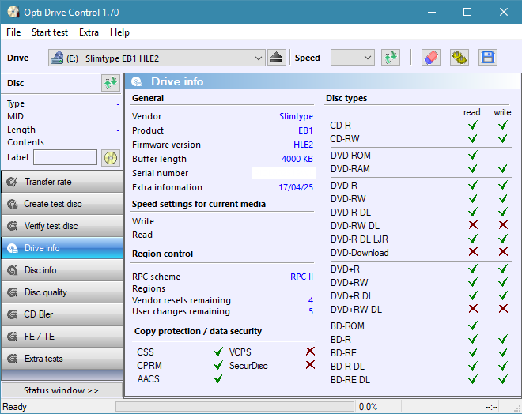The image size is (522, 414).
Task: Open the Drive selection dropdown
Action: click(x=157, y=58)
